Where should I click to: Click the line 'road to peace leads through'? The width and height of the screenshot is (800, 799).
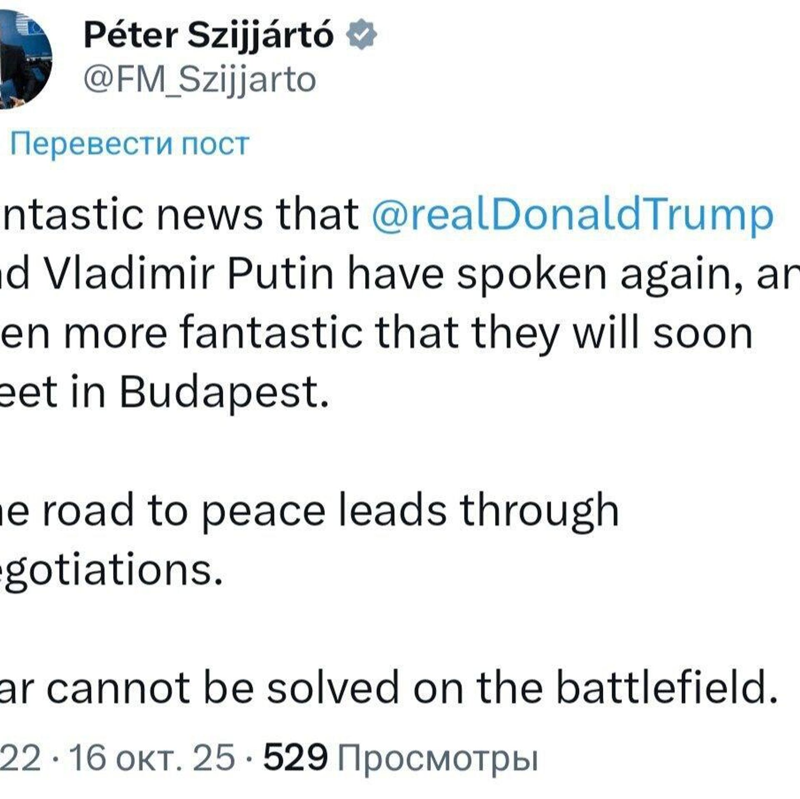click(329, 511)
